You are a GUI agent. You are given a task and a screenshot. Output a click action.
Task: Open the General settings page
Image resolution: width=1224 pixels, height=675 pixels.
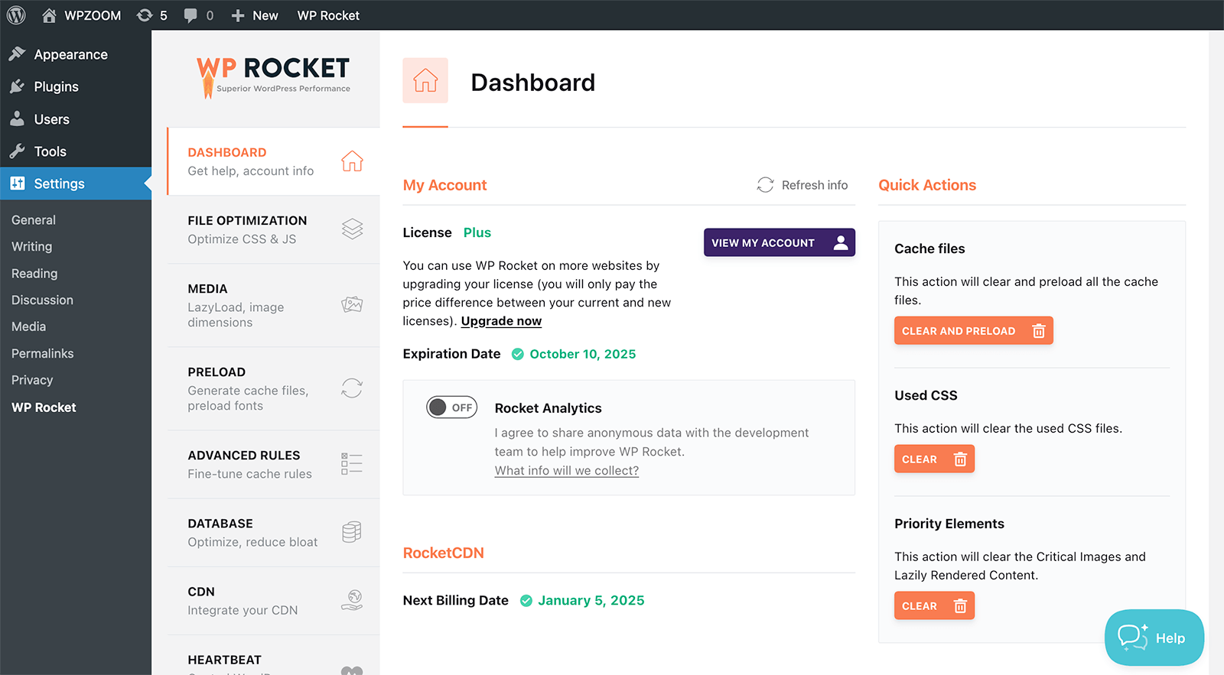pyautogui.click(x=34, y=220)
